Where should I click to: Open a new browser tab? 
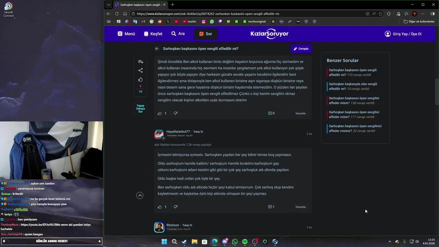[173, 4]
